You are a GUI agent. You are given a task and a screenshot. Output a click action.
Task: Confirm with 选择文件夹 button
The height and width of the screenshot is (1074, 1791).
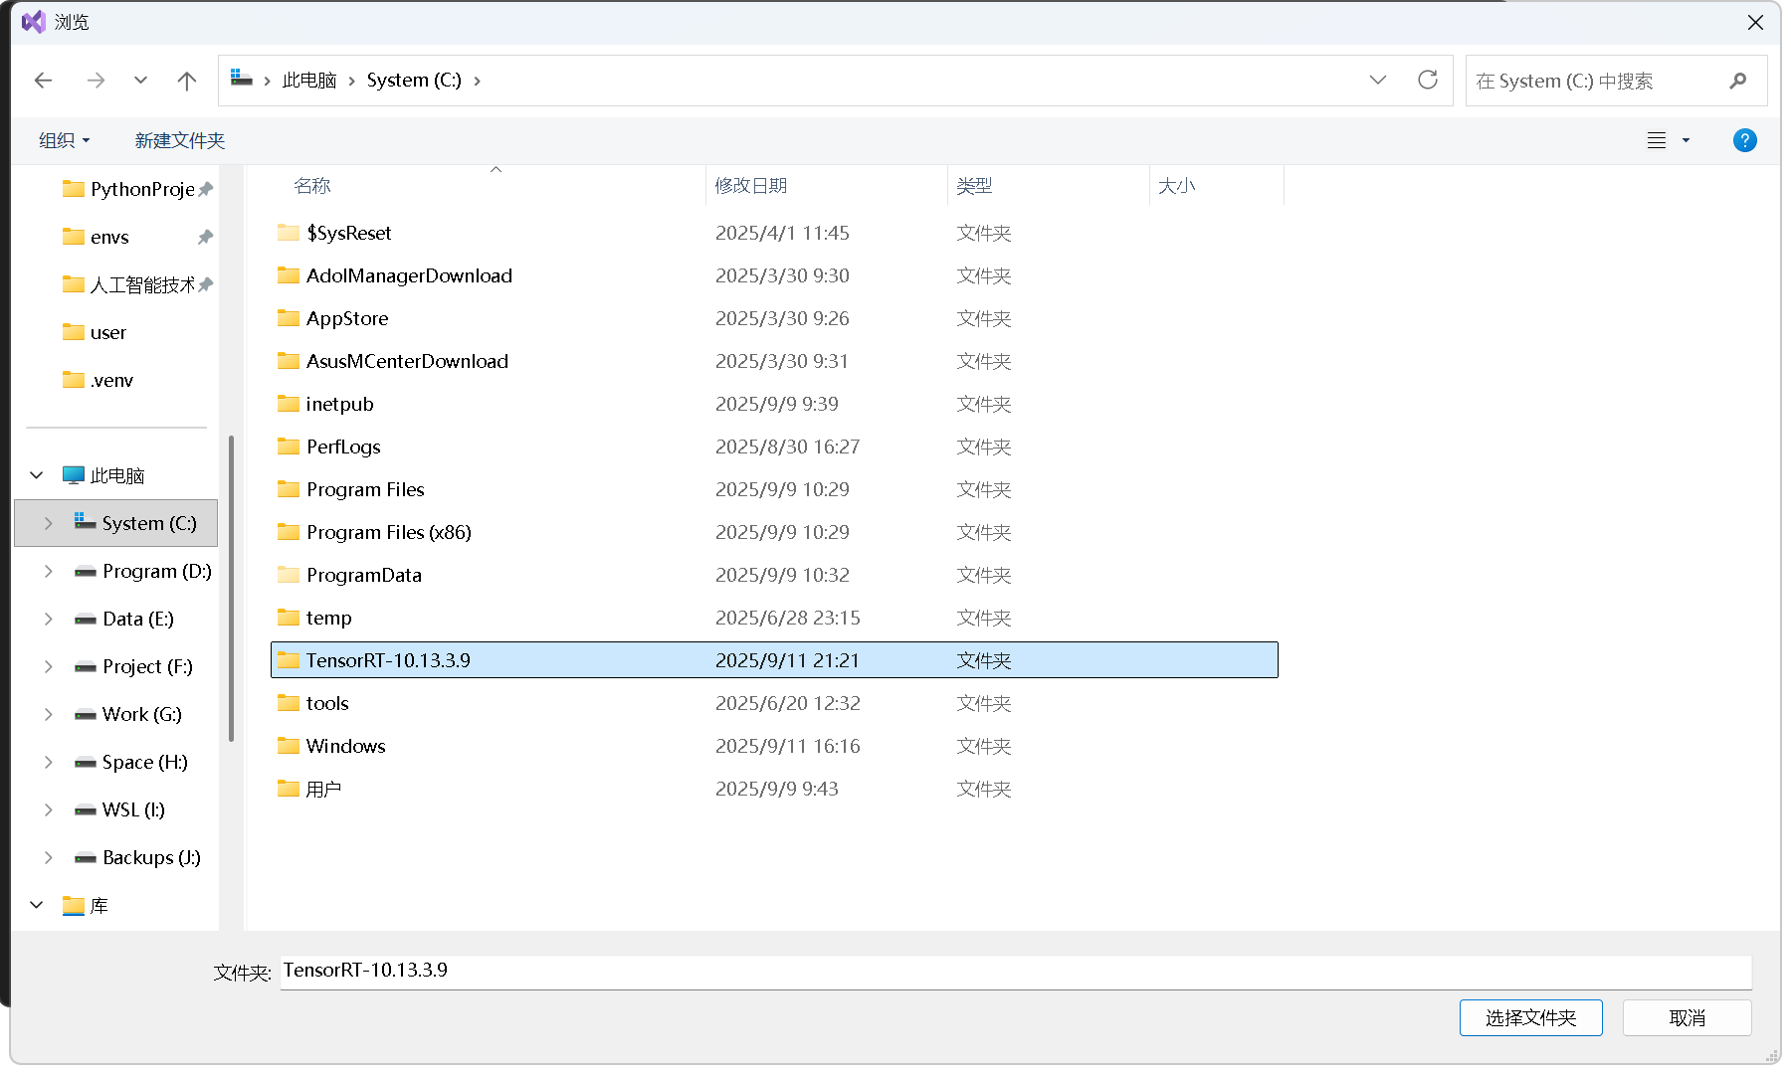tap(1530, 1018)
